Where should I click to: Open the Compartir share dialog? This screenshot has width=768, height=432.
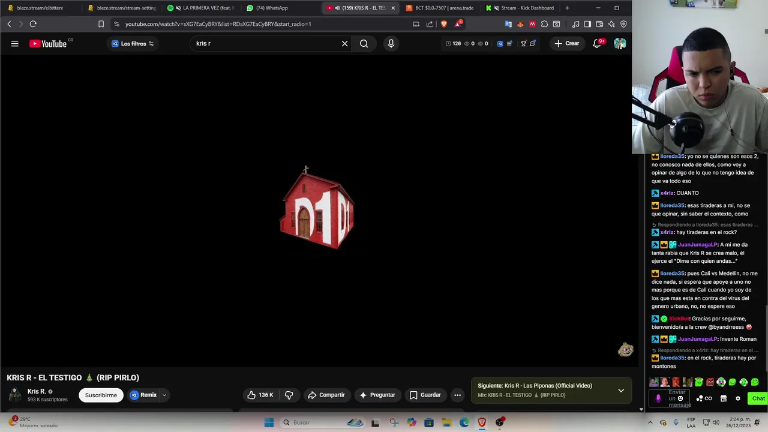coord(326,395)
